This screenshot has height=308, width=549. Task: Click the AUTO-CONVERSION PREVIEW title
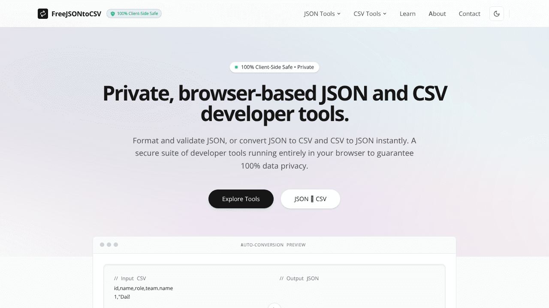pos(273,245)
